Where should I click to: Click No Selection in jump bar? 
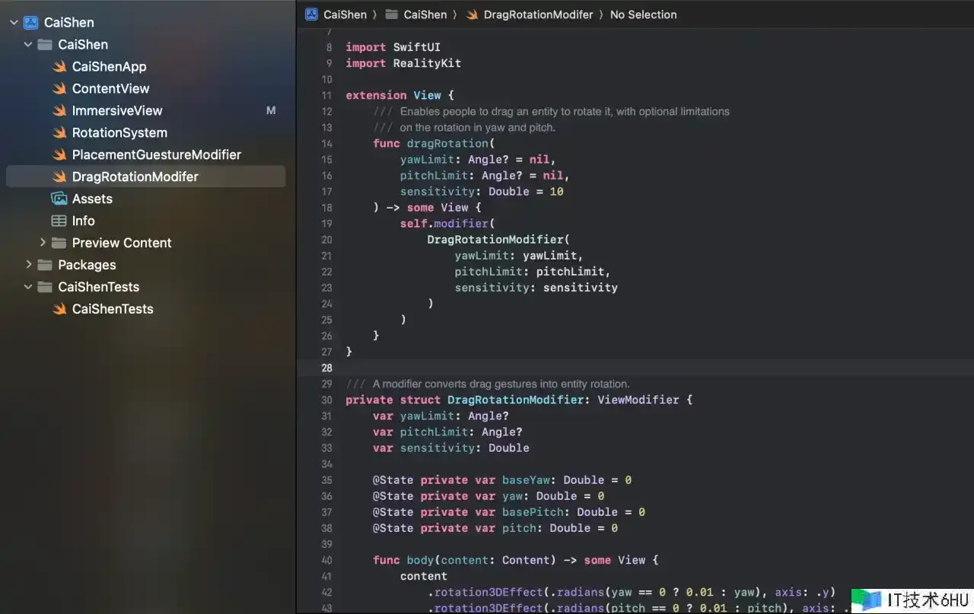pos(643,14)
